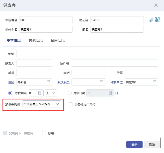Select the 月结日期 radio button
This screenshot has width=164, height=153.
coord(70,93)
